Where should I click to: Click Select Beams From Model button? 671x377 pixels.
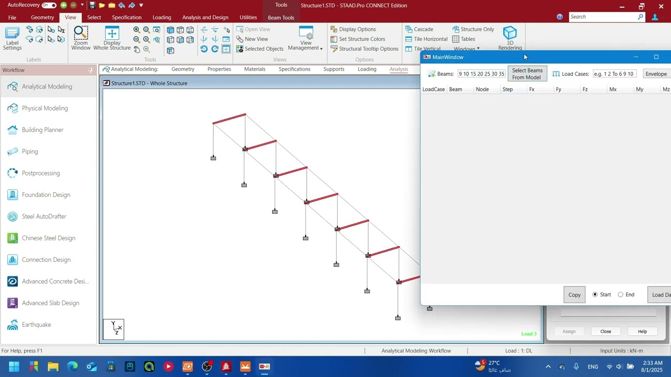point(527,74)
